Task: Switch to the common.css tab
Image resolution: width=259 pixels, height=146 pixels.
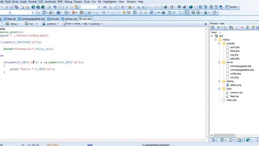Action: [x=69, y=19]
